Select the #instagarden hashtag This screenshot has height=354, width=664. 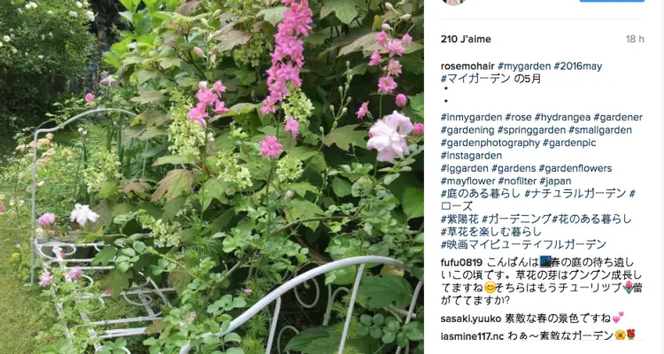point(471,156)
